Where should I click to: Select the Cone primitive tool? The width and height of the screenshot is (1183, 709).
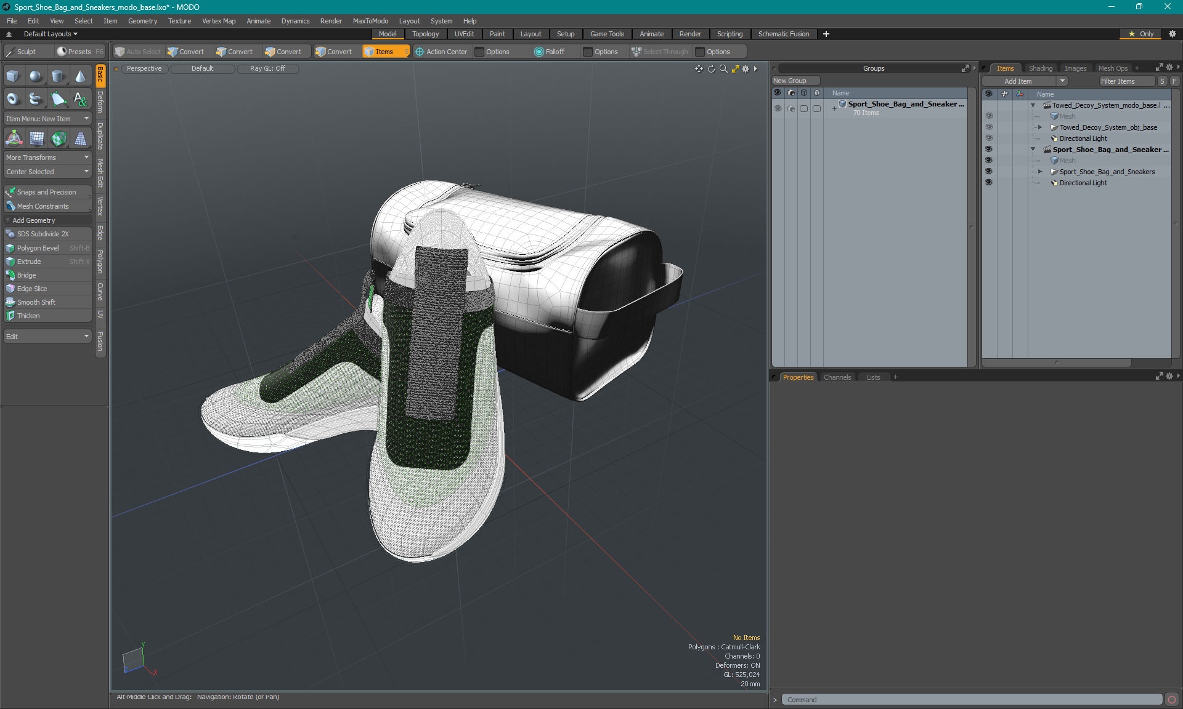point(81,76)
